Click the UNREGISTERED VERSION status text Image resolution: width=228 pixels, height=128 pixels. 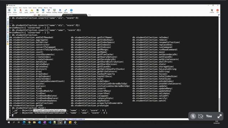(x=15, y=119)
